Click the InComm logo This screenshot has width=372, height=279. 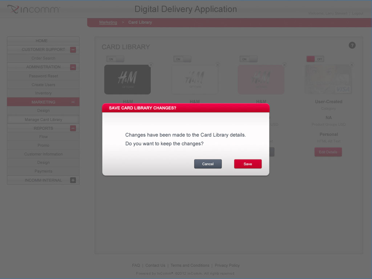click(34, 9)
